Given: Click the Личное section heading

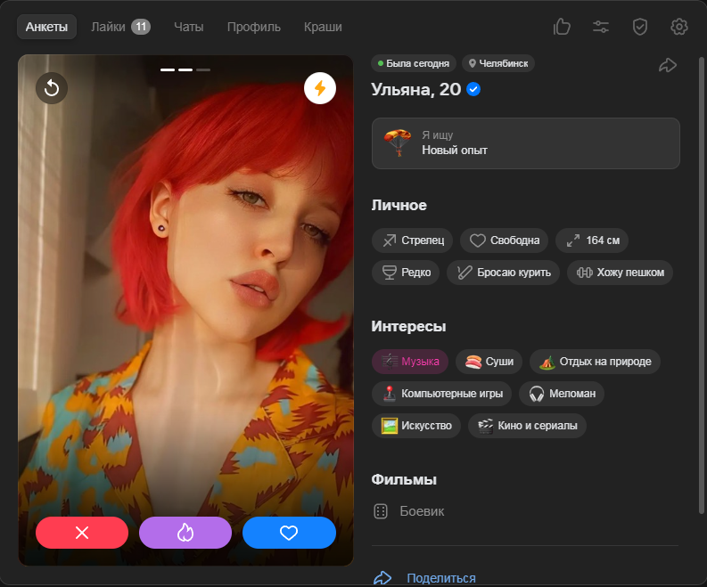Looking at the screenshot, I should click(x=399, y=205).
